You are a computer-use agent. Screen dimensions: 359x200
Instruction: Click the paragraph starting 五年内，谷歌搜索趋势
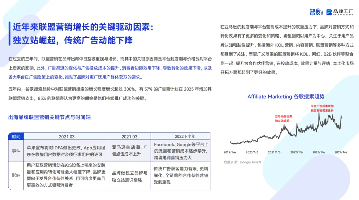tap(110, 94)
